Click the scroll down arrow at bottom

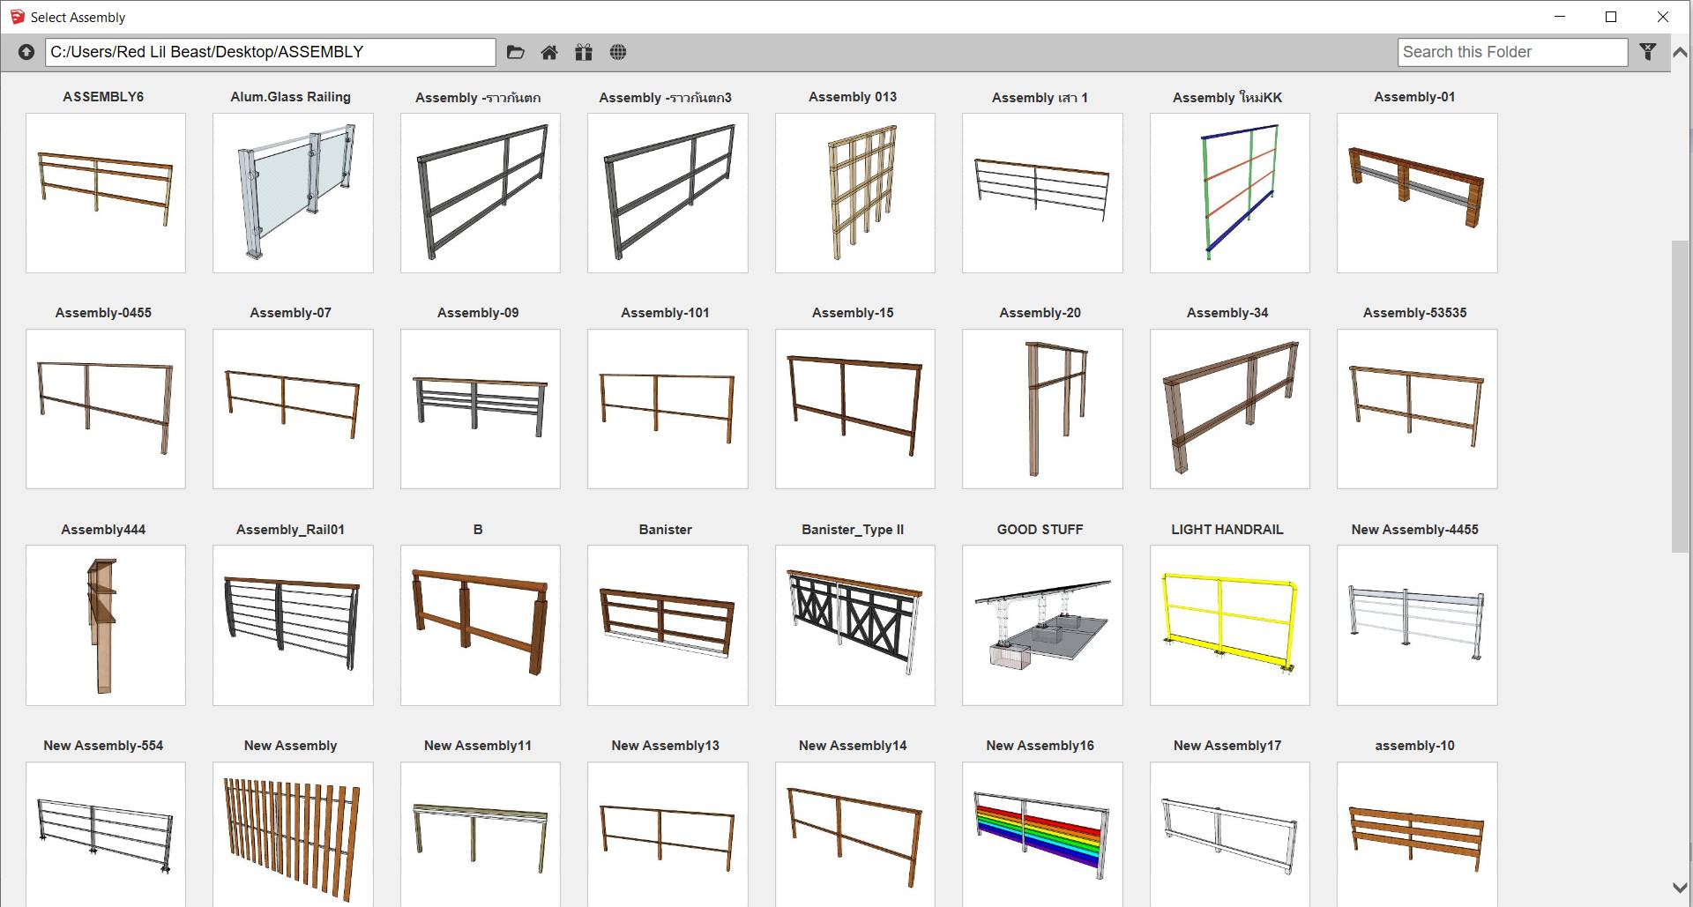click(1681, 888)
